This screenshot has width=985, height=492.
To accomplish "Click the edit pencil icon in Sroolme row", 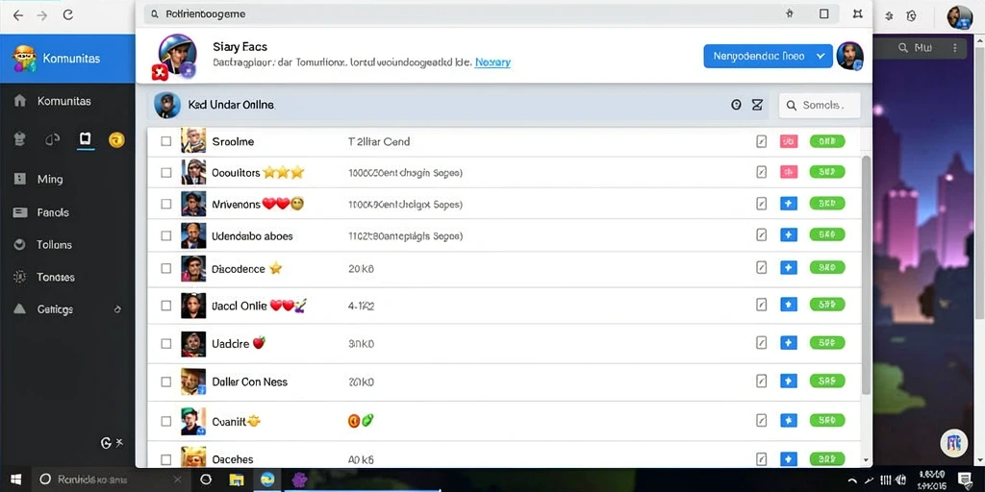I will pyautogui.click(x=762, y=141).
